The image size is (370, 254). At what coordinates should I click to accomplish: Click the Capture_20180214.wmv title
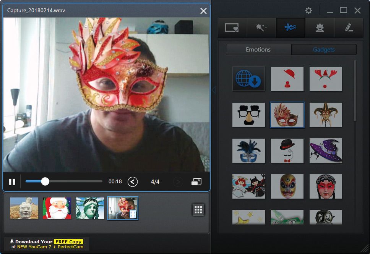tap(36, 10)
